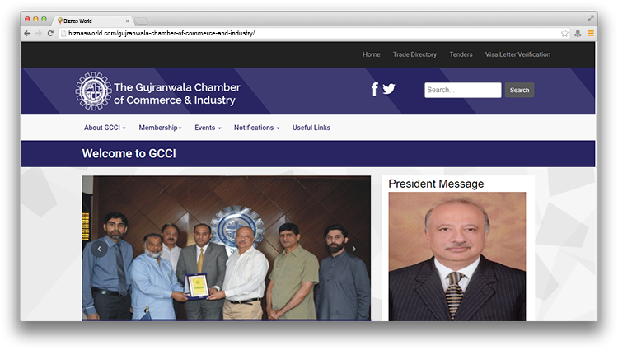Viewport: 618px width, 350px height.
Task: Click the GCCI gear logo
Action: point(93,91)
